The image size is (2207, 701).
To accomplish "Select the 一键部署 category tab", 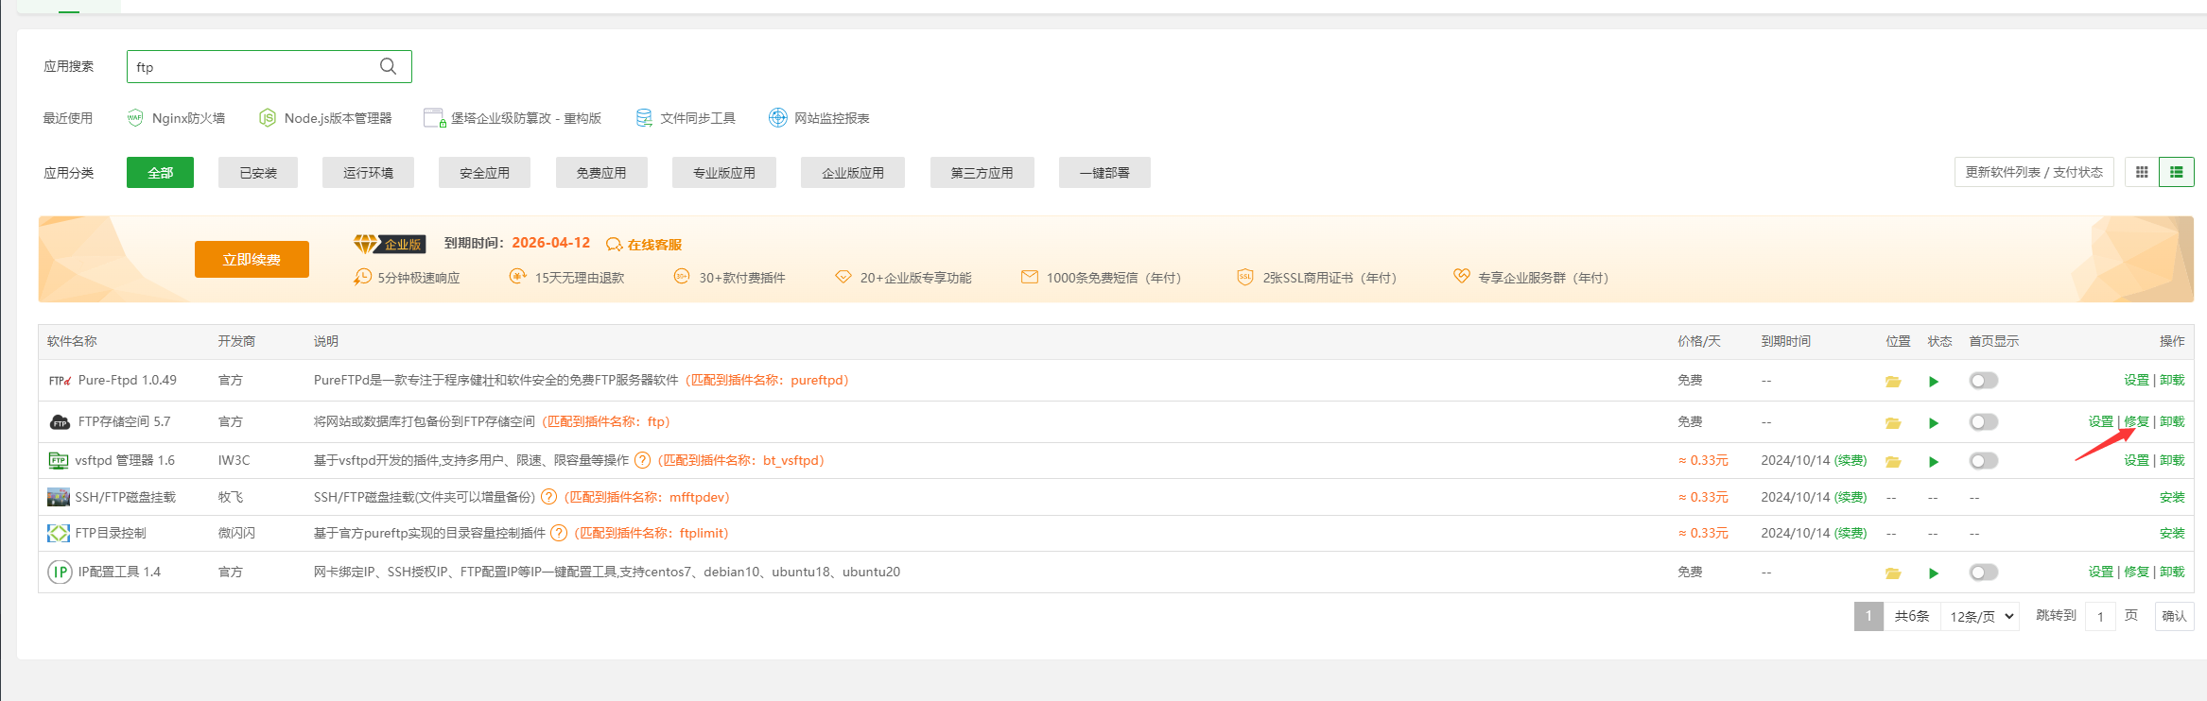I will click(1104, 173).
